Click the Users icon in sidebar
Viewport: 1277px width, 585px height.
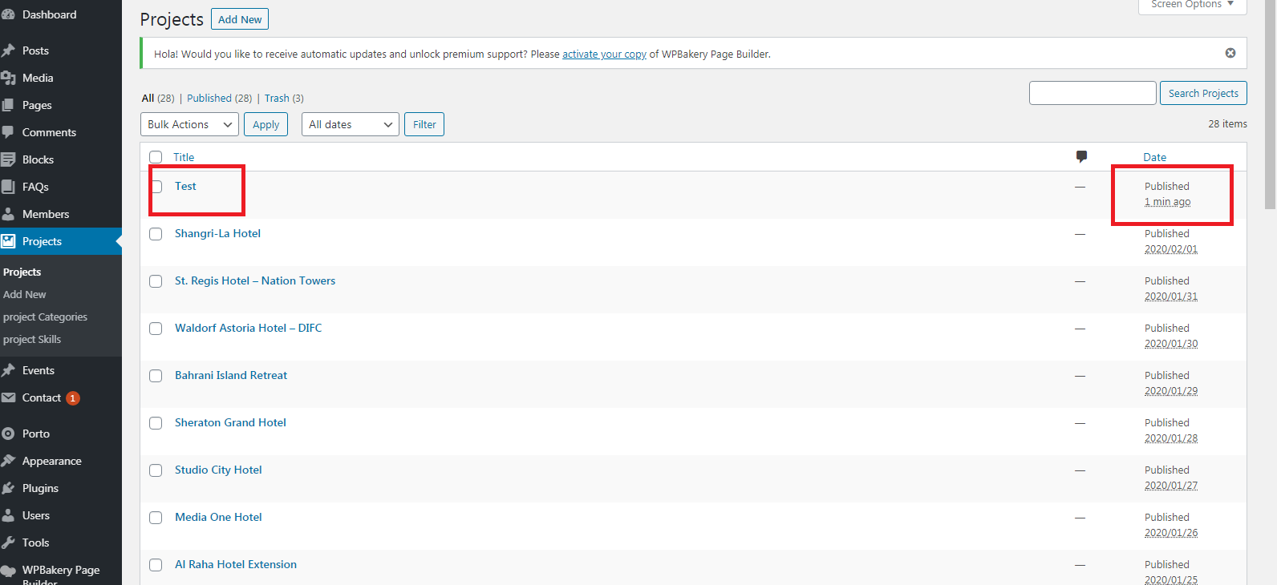pyautogui.click(x=8, y=515)
